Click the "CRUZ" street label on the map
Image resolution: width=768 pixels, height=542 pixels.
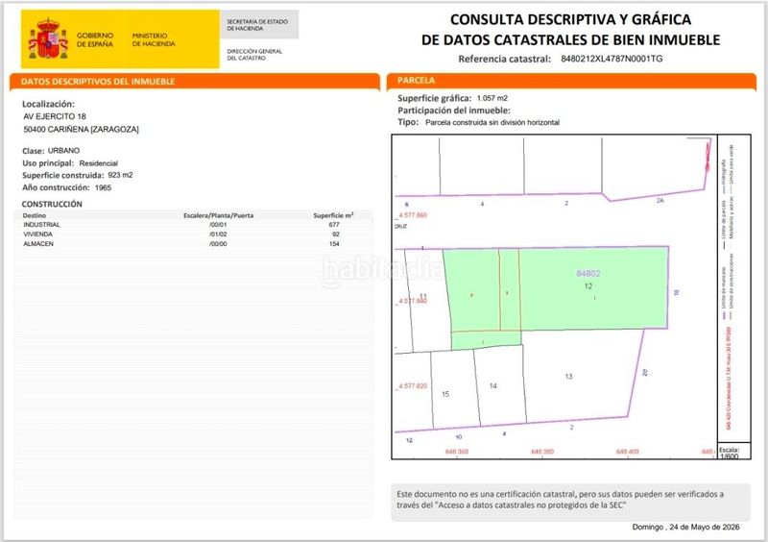400,227
